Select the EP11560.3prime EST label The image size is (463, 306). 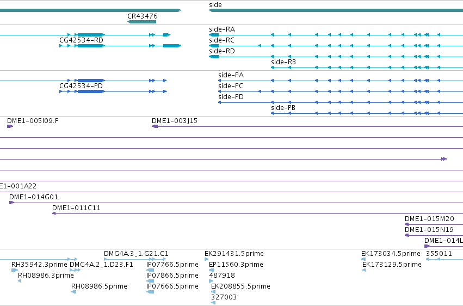pos(236,265)
